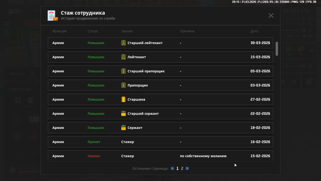Go to the next page arrow
The width and height of the screenshot is (321, 181).
(x=187, y=168)
